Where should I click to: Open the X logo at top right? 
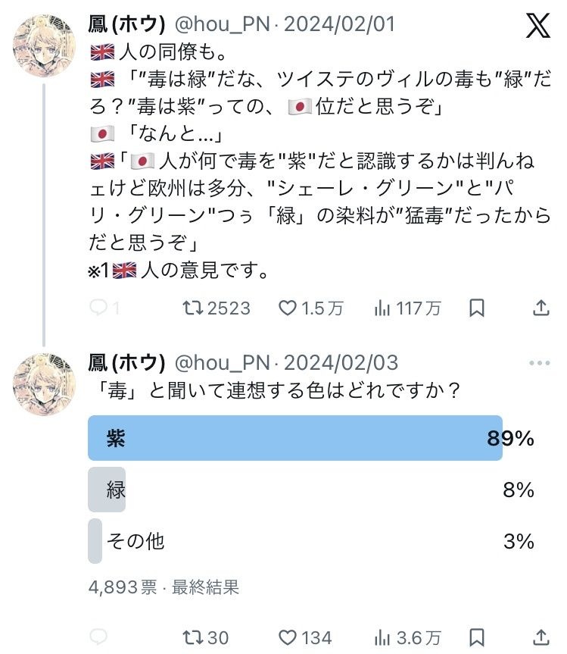[x=538, y=27]
